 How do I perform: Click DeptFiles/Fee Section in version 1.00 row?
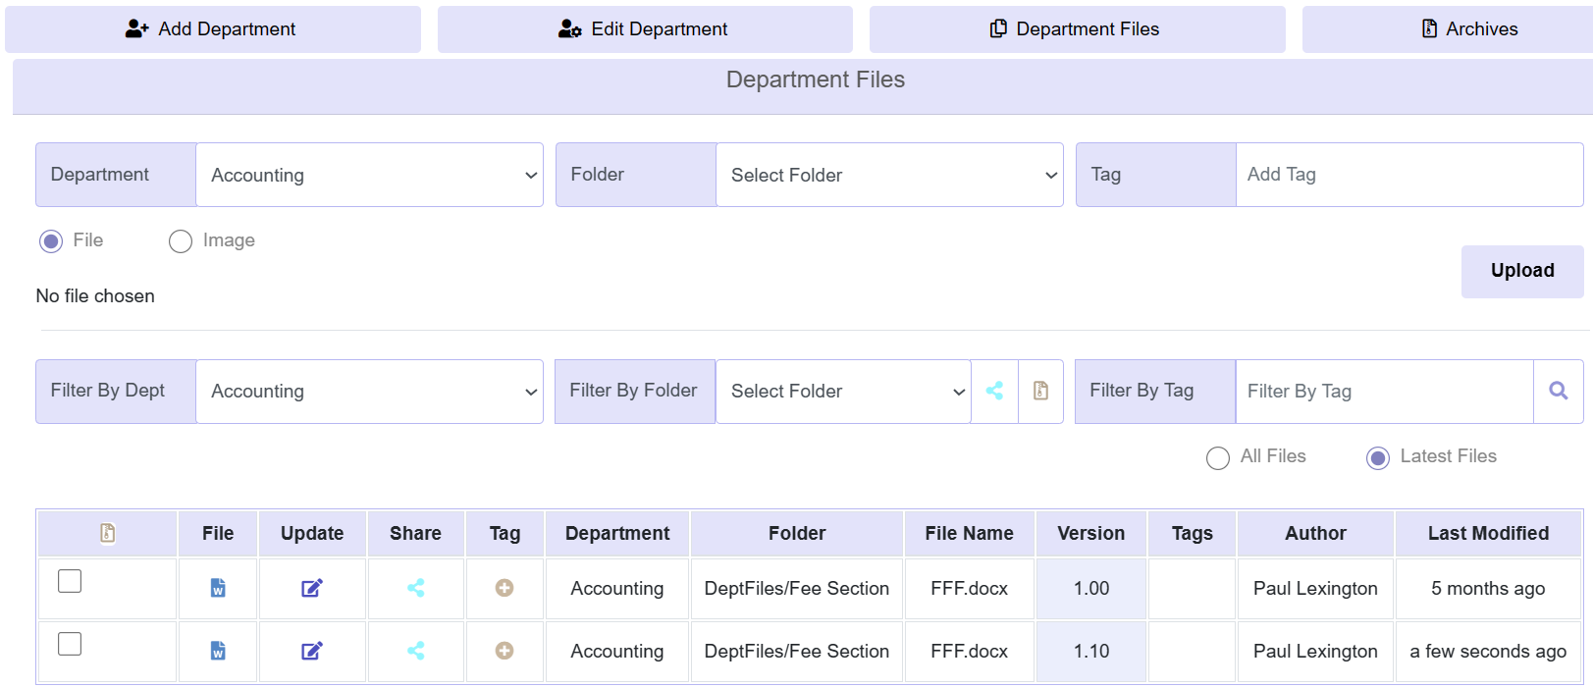coord(797,588)
